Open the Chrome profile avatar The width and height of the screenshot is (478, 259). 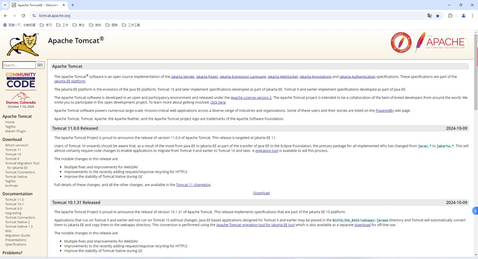point(463,16)
